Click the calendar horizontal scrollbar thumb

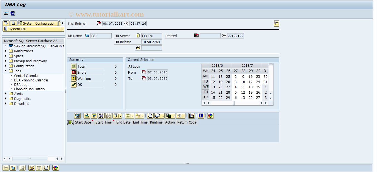234,103
